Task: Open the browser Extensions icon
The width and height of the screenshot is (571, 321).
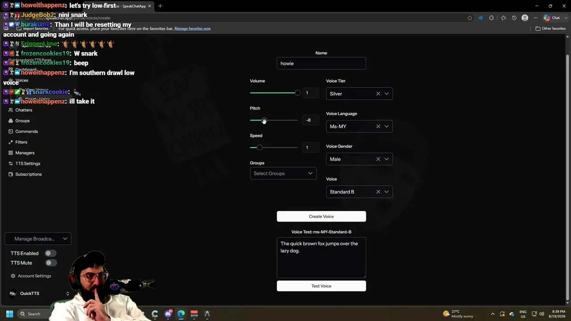Action: coord(492,18)
